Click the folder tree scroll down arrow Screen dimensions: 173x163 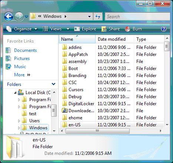coord(54,131)
